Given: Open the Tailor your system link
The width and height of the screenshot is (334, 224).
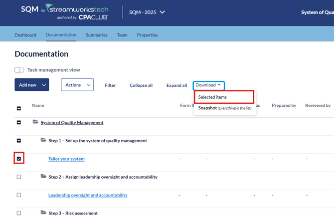Looking at the screenshot, I should coord(66,159).
